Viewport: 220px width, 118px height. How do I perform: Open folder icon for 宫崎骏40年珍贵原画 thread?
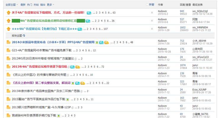(x=8, y=115)
